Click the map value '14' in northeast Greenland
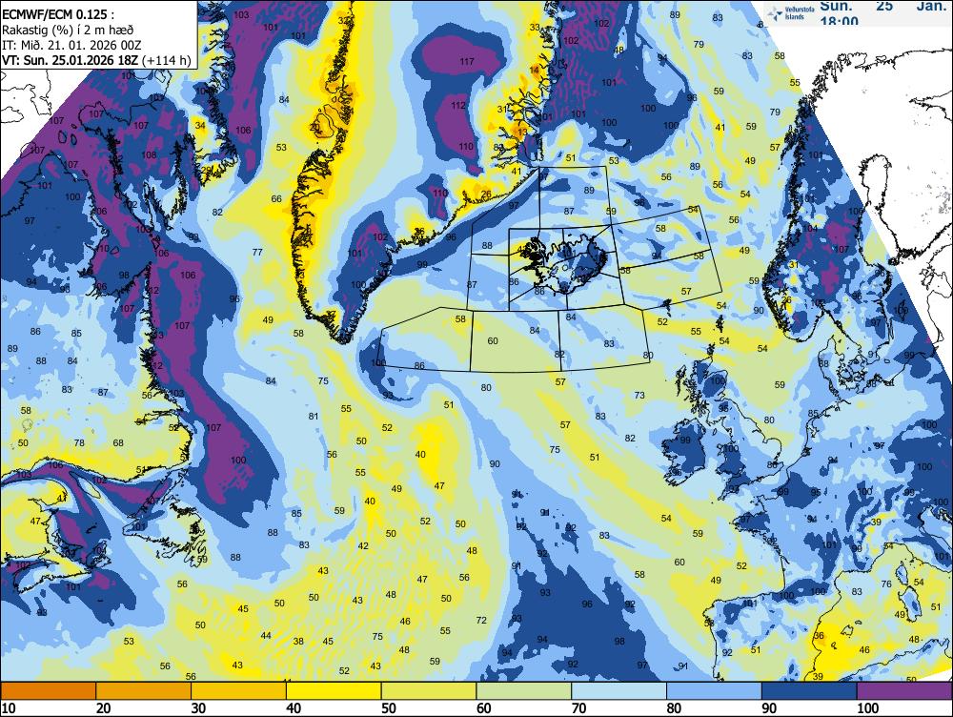This screenshot has height=717, width=953. point(535,71)
